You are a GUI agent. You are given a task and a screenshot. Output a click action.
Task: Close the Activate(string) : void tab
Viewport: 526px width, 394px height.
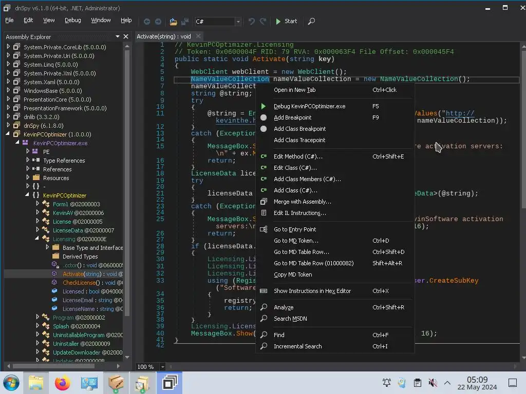click(198, 36)
